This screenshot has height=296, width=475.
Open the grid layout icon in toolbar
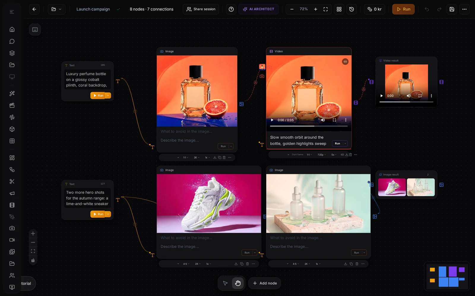(339, 9)
